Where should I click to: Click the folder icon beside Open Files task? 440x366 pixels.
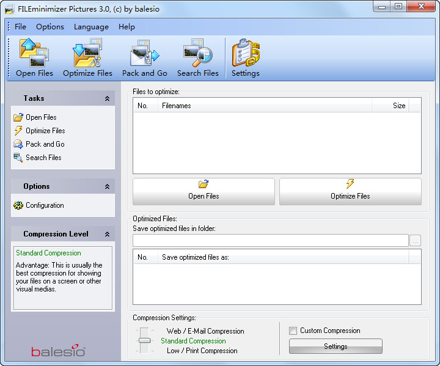click(18, 117)
